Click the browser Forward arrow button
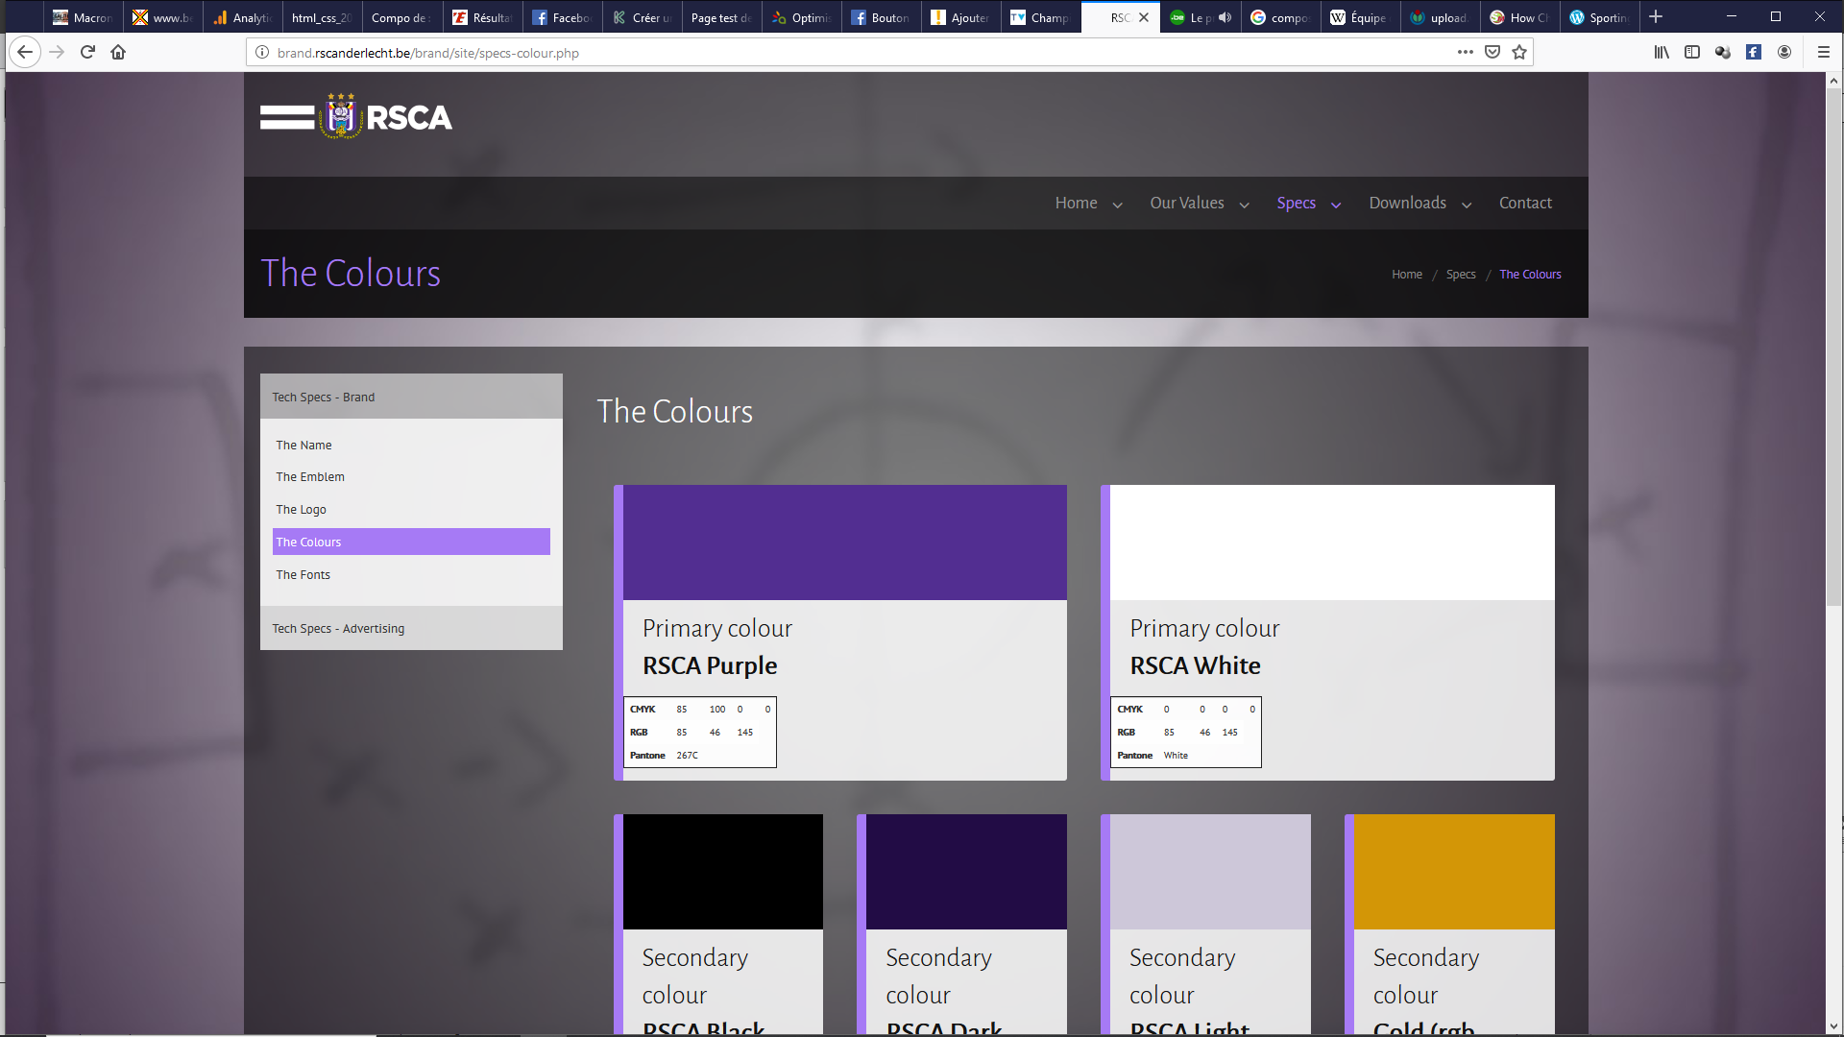This screenshot has height=1037, width=1844. [x=57, y=52]
